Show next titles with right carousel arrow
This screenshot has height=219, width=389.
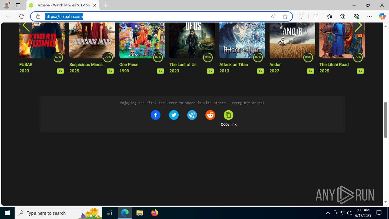click(x=358, y=26)
